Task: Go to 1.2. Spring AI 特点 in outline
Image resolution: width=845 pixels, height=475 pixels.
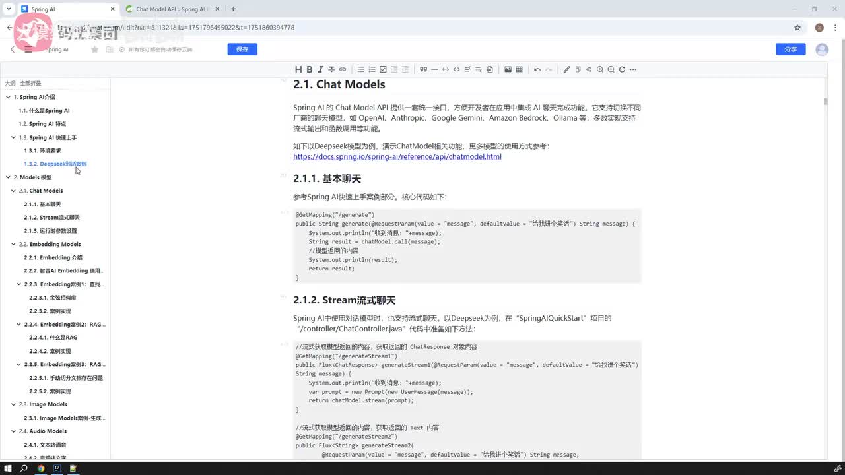Action: click(42, 124)
